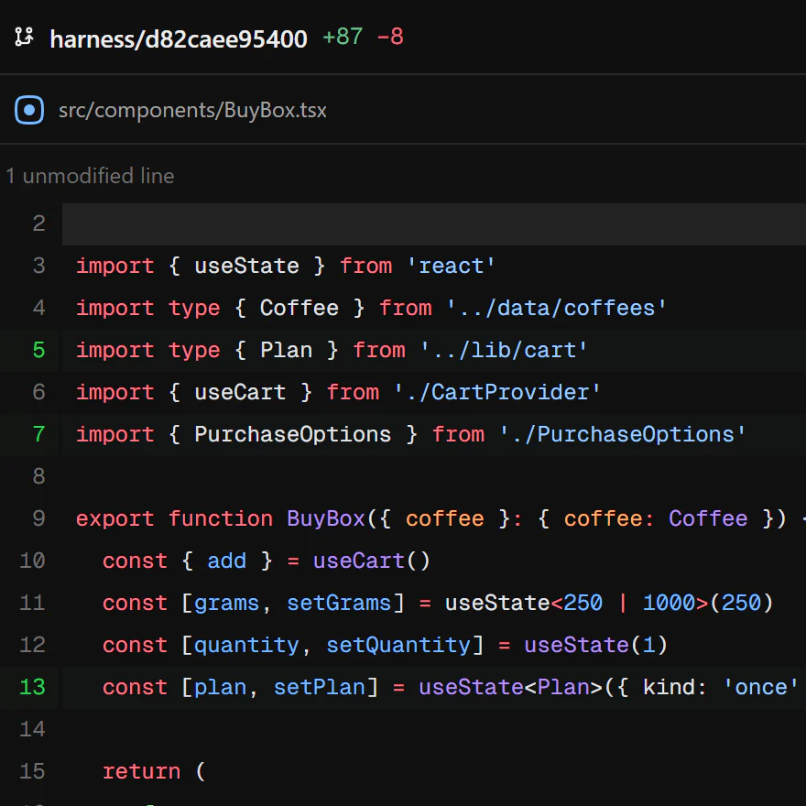Viewport: 806px width, 806px height.
Task: Click '../lib/cart' import path
Action: [504, 350]
